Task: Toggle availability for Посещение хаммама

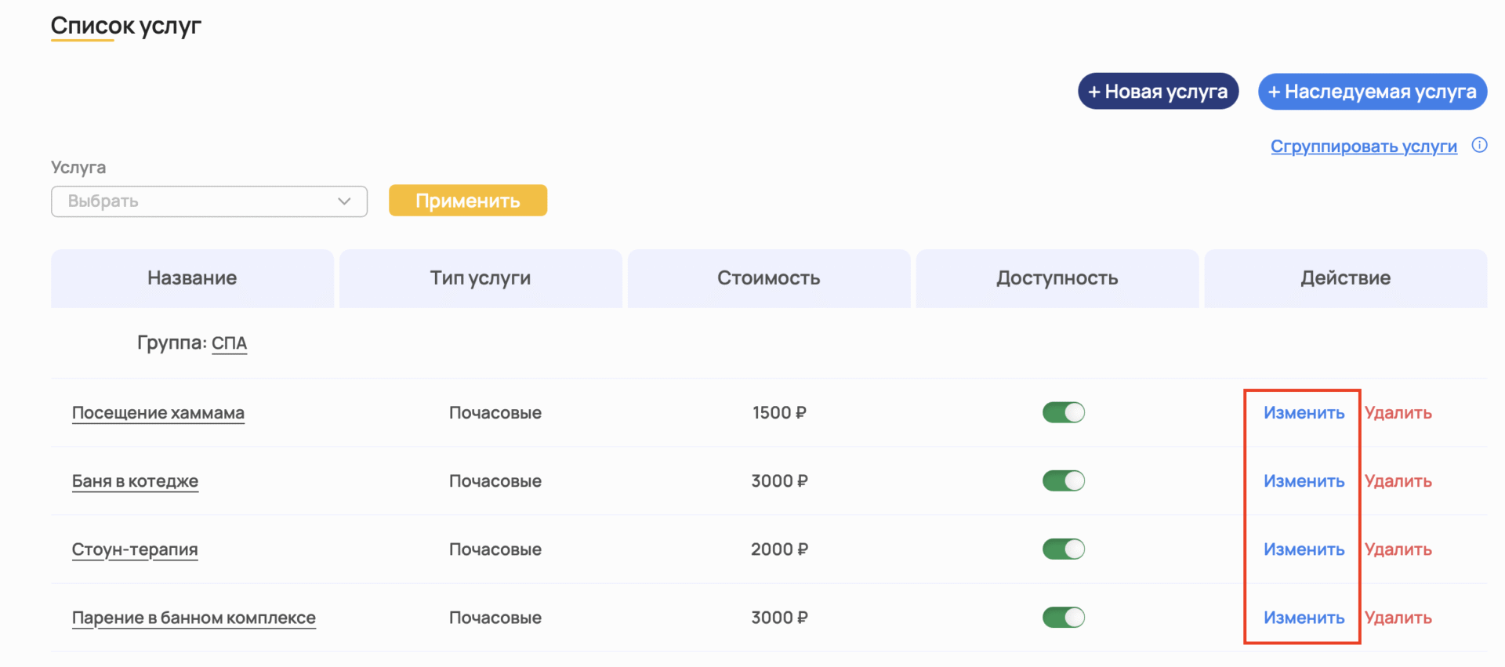Action: pyautogui.click(x=1063, y=412)
